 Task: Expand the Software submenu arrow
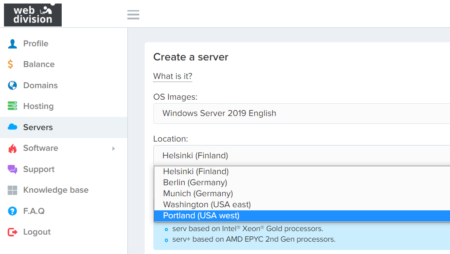(x=113, y=149)
